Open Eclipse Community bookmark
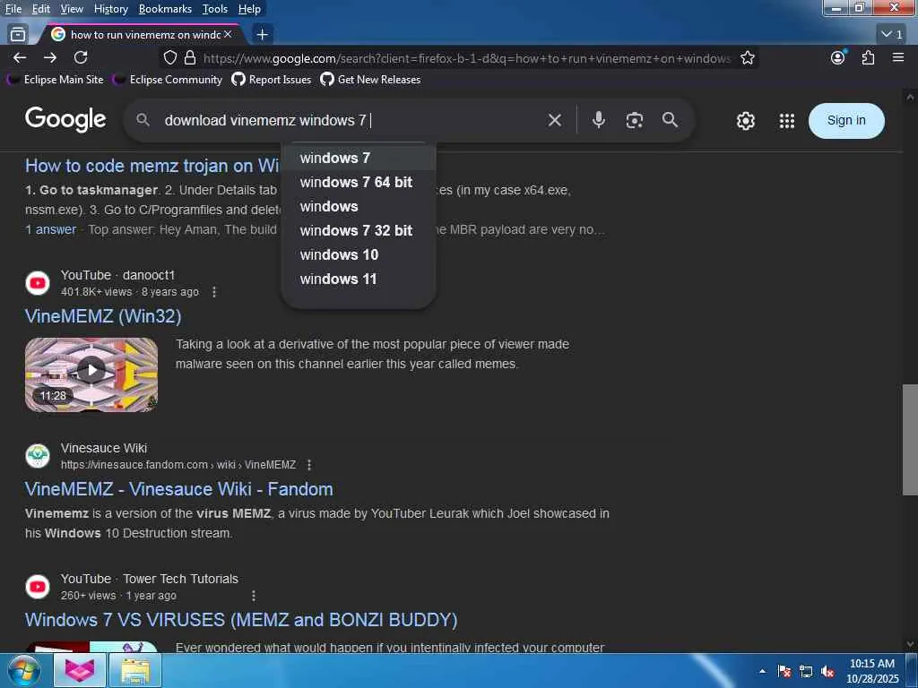The height and width of the screenshot is (688, 918). (x=168, y=80)
